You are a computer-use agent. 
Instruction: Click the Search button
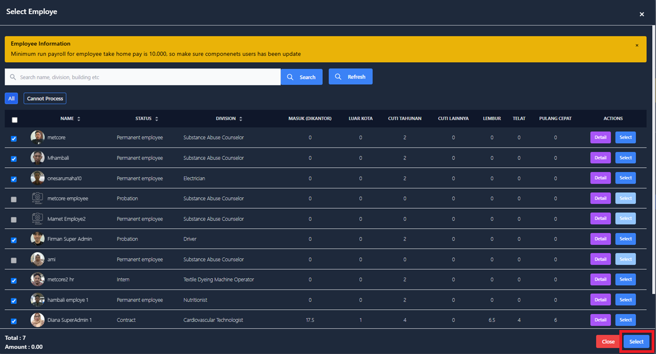point(301,77)
